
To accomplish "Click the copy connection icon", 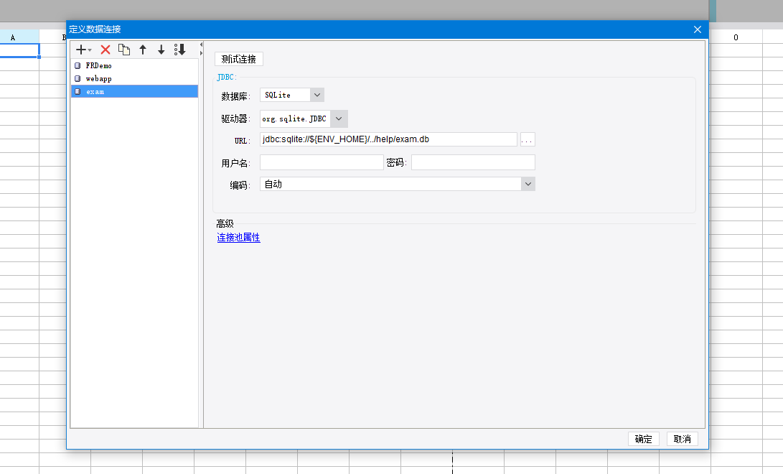I will click(124, 50).
